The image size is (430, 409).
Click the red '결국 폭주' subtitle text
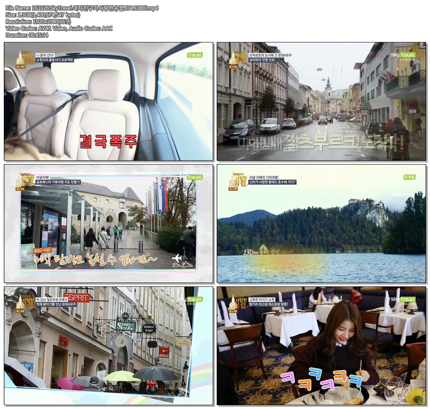click(x=108, y=140)
